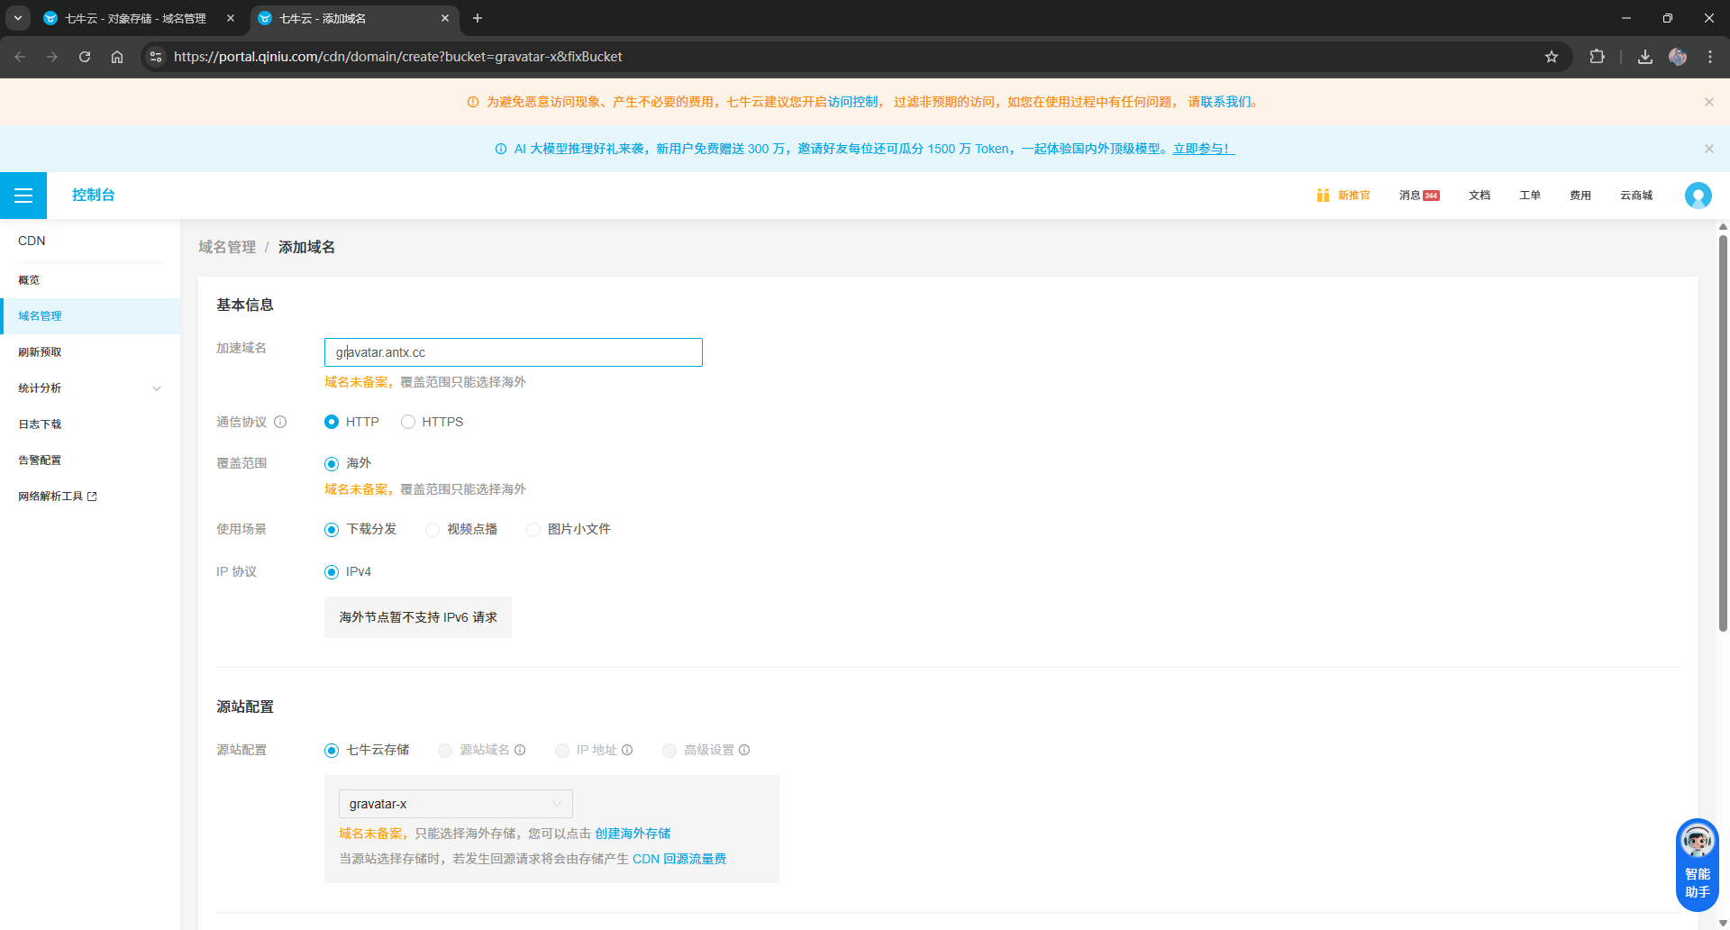Viewport: 1730px width, 930px height.
Task: Click info icon next to 通信协议
Action: click(x=280, y=422)
